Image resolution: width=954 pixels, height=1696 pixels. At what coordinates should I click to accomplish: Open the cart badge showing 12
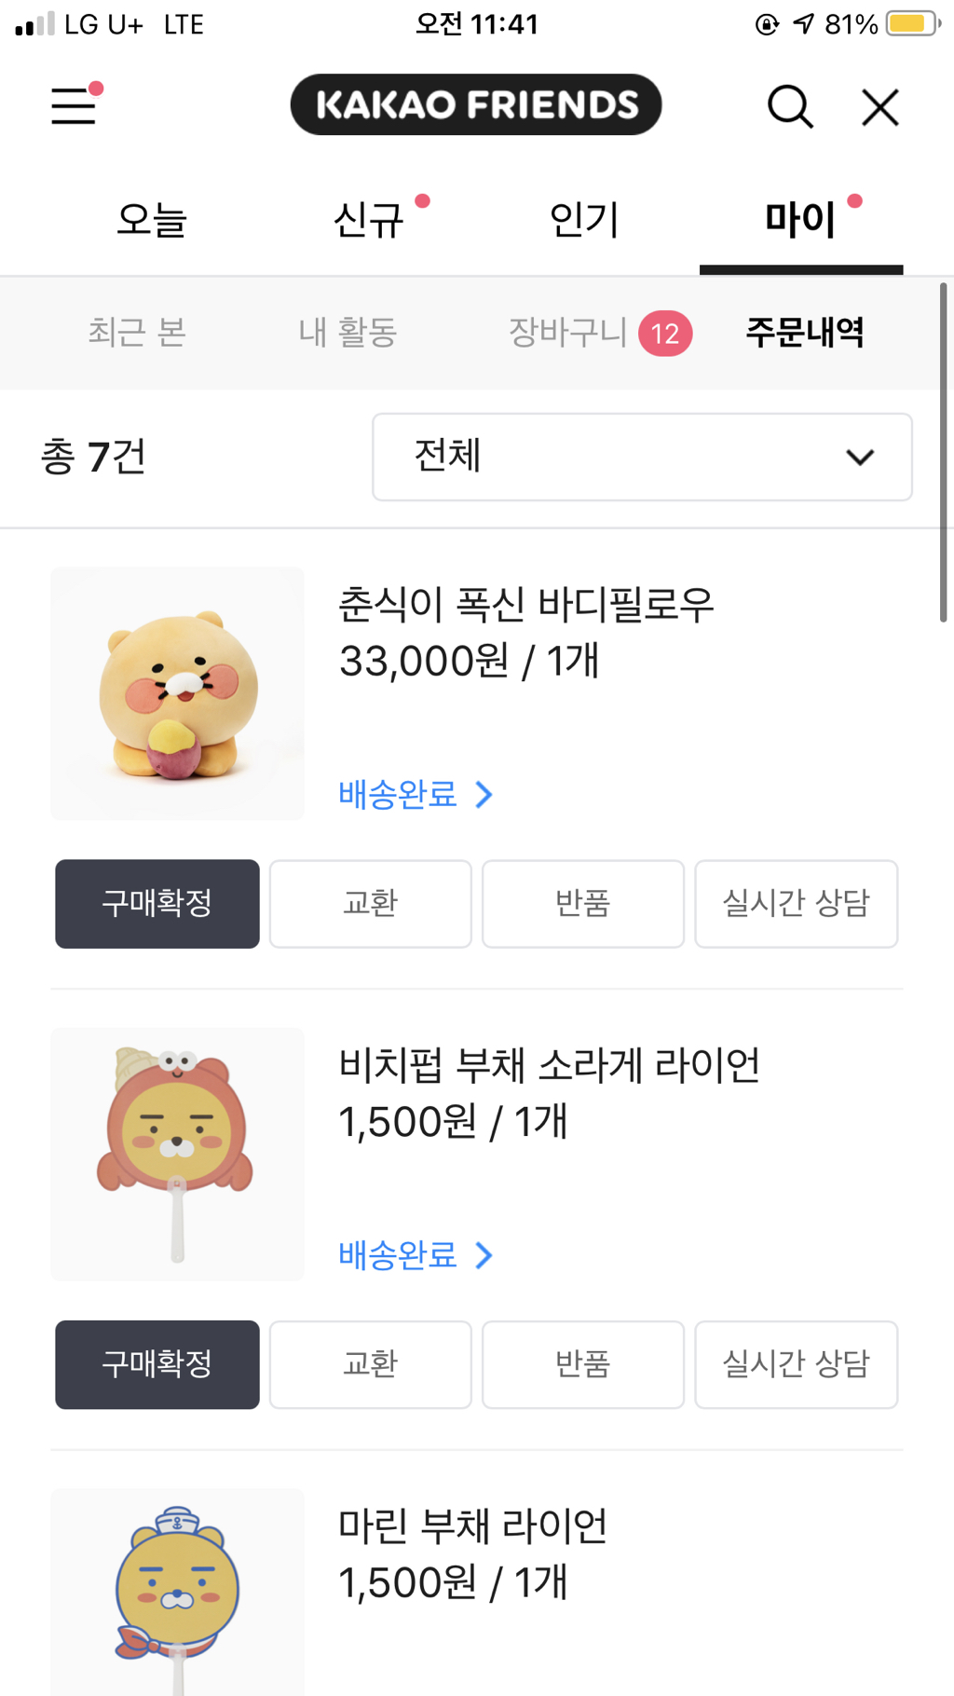click(x=664, y=333)
